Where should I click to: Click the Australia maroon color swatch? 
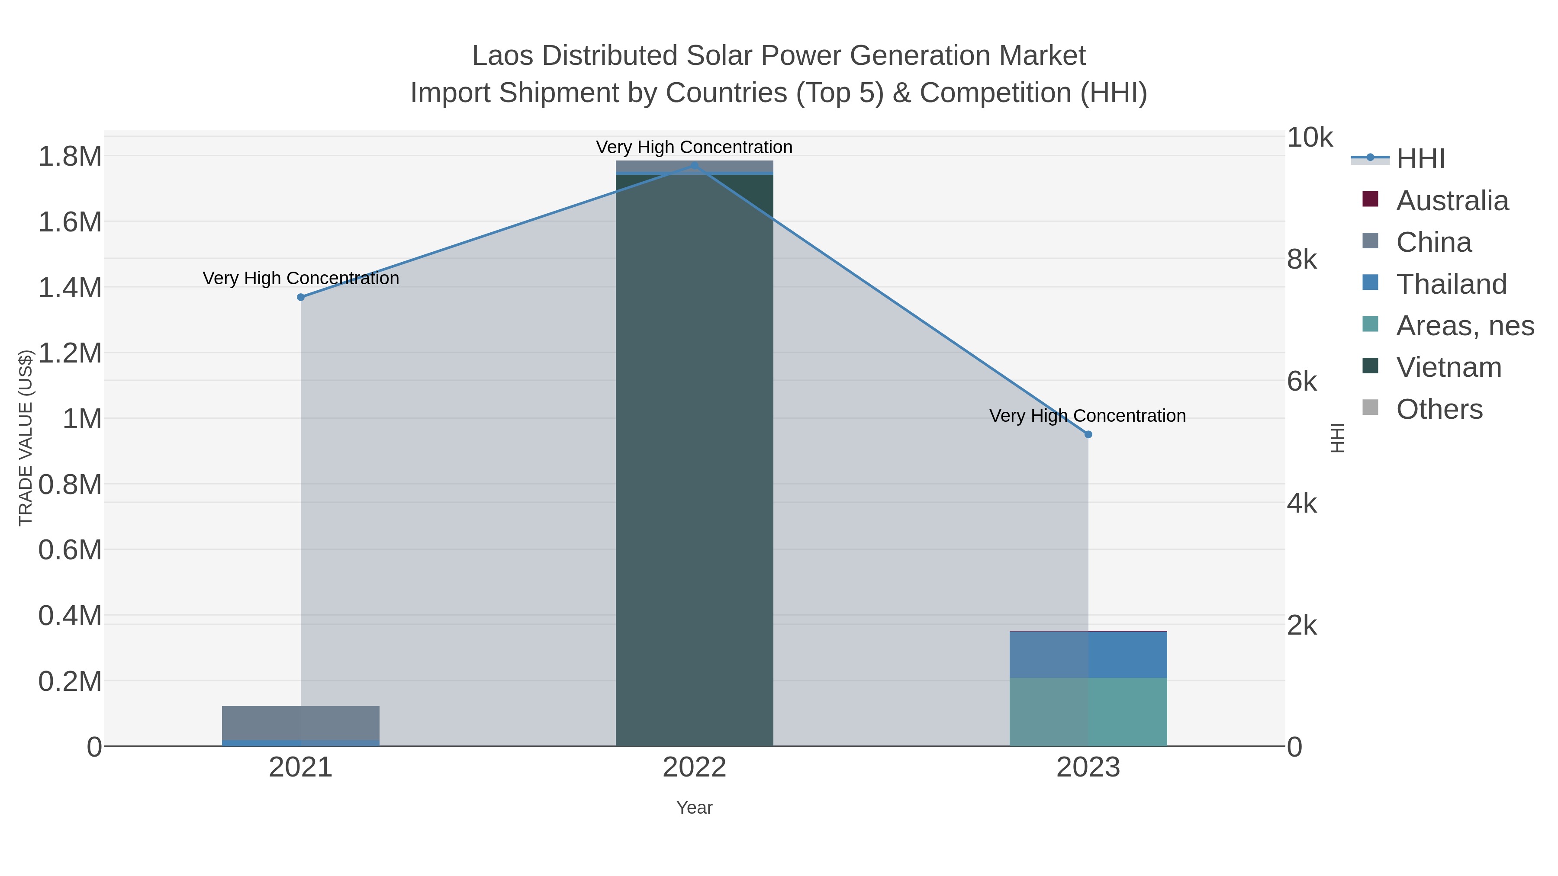click(x=1370, y=199)
